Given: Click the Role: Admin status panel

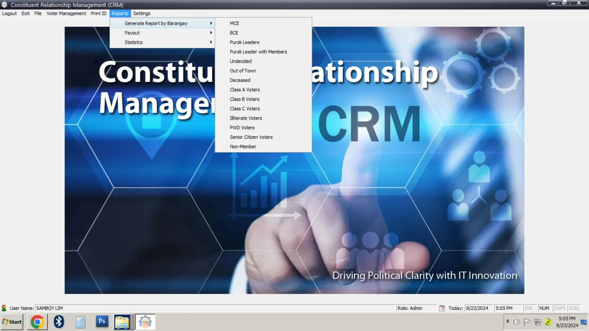Looking at the screenshot, I should pyautogui.click(x=416, y=308).
